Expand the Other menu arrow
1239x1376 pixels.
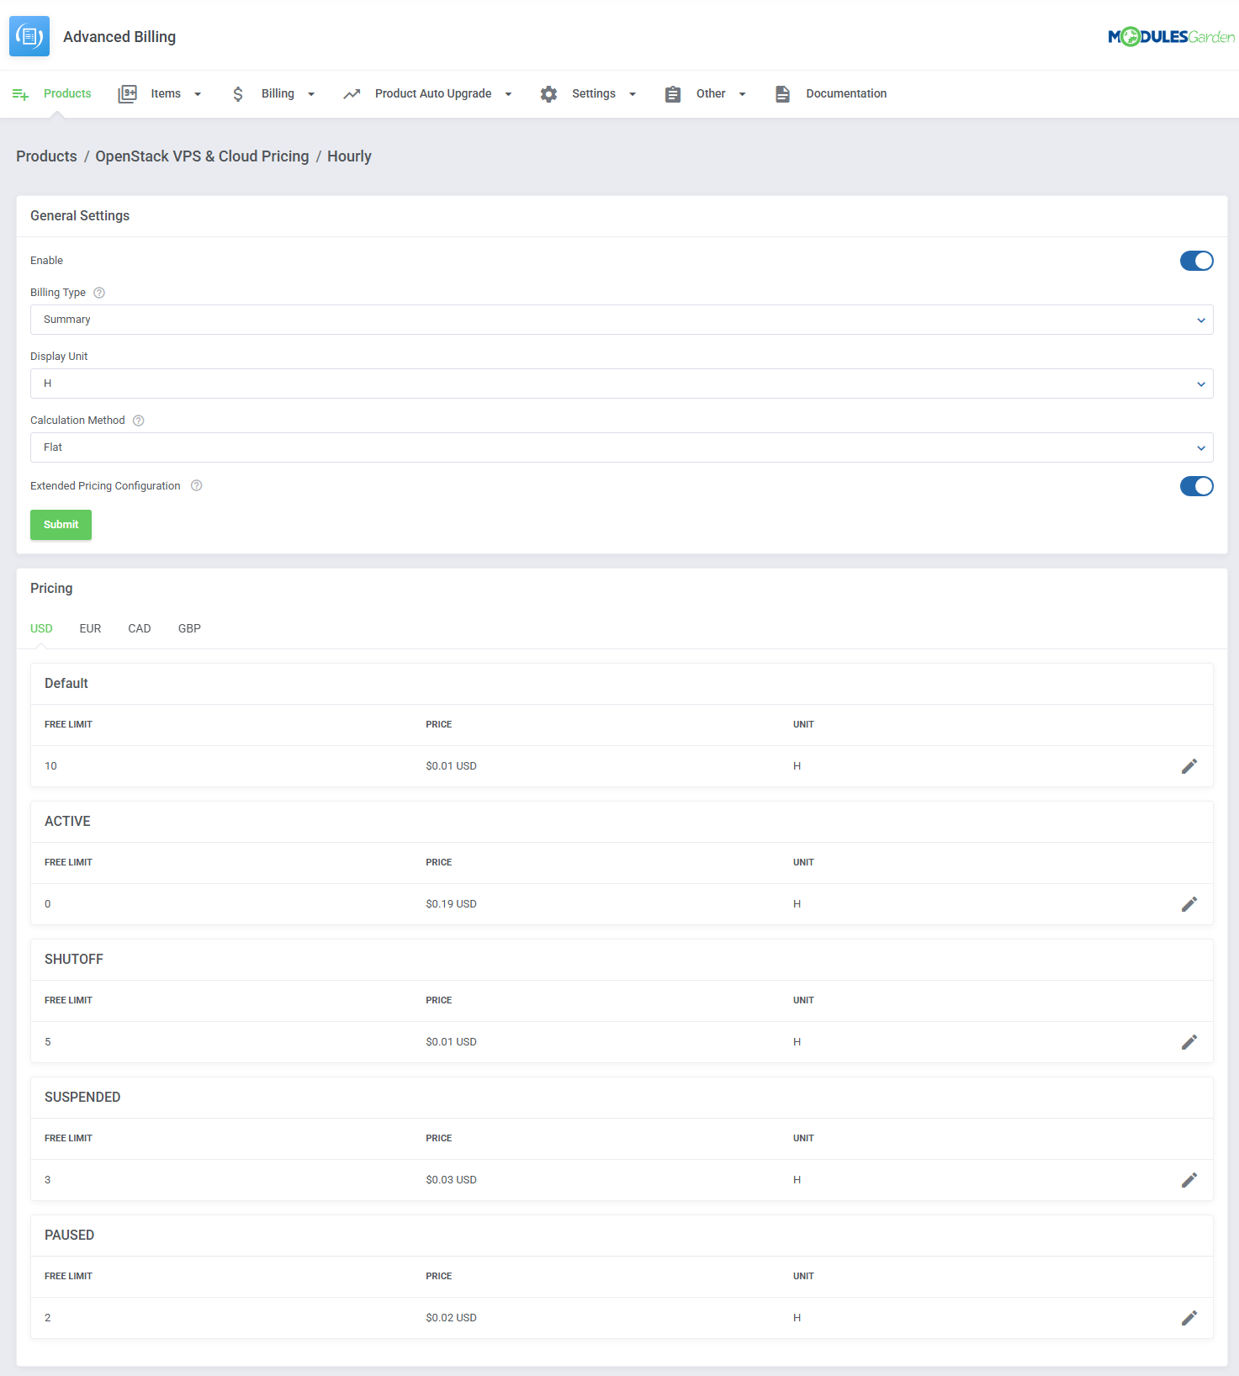(742, 94)
